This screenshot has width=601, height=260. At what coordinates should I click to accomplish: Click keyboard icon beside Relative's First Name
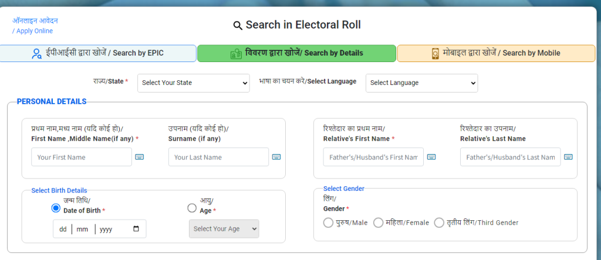point(431,157)
